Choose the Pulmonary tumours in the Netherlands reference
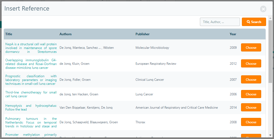The width and height of the screenshot is (274, 139). point(251,122)
